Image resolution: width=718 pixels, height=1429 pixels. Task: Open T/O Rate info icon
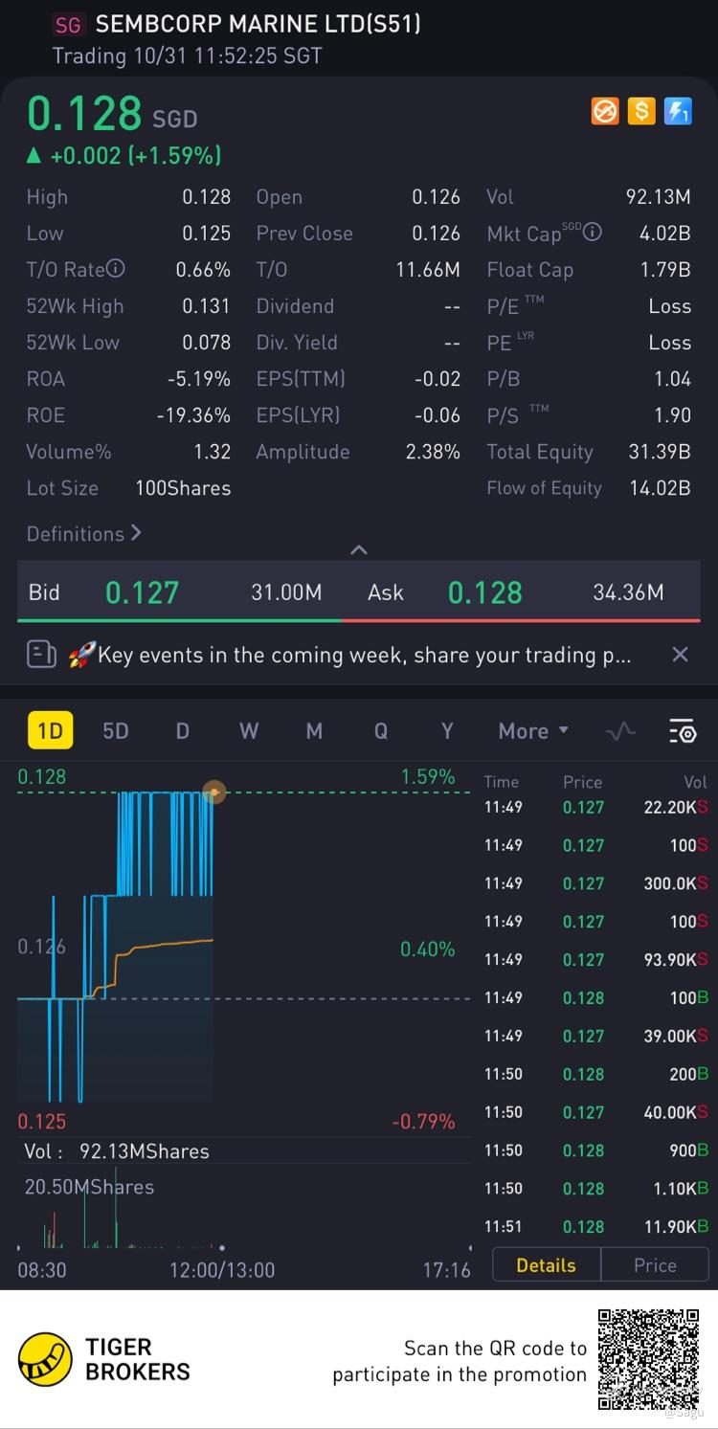pos(116,269)
